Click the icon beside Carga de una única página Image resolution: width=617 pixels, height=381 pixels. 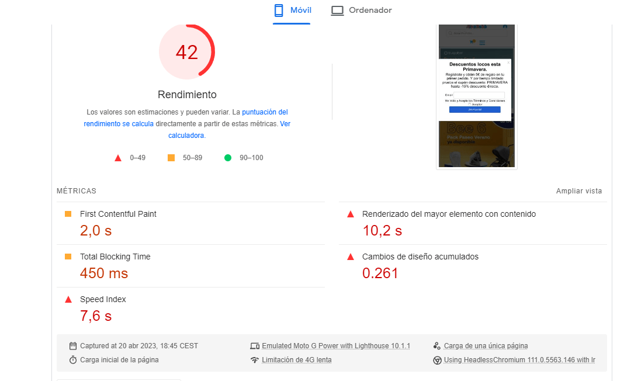pos(437,346)
